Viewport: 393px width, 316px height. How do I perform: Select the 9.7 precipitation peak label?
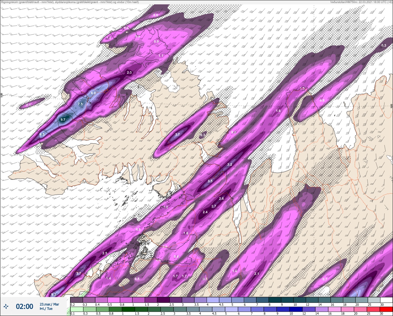click(x=63, y=119)
